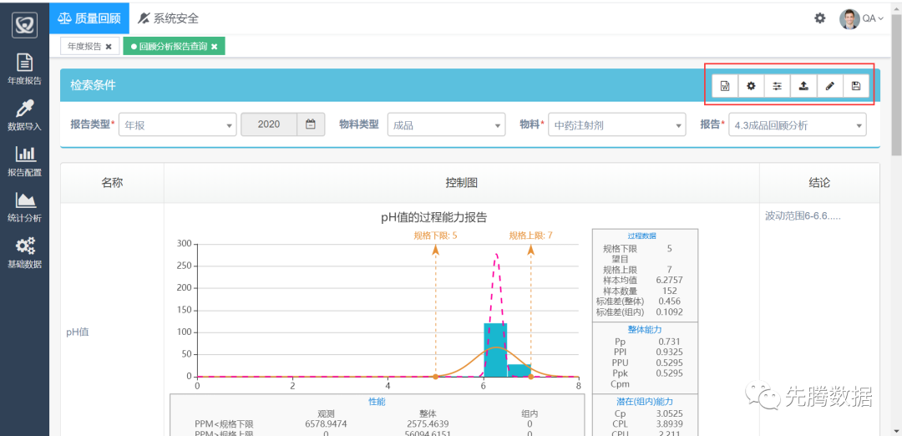Click the 样本均值 value 6.2757
The image size is (902, 436).
tap(670, 280)
